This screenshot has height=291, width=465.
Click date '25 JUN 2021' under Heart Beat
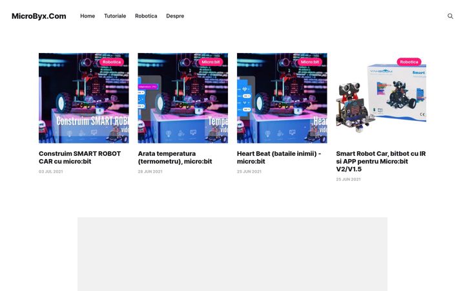pos(249,171)
